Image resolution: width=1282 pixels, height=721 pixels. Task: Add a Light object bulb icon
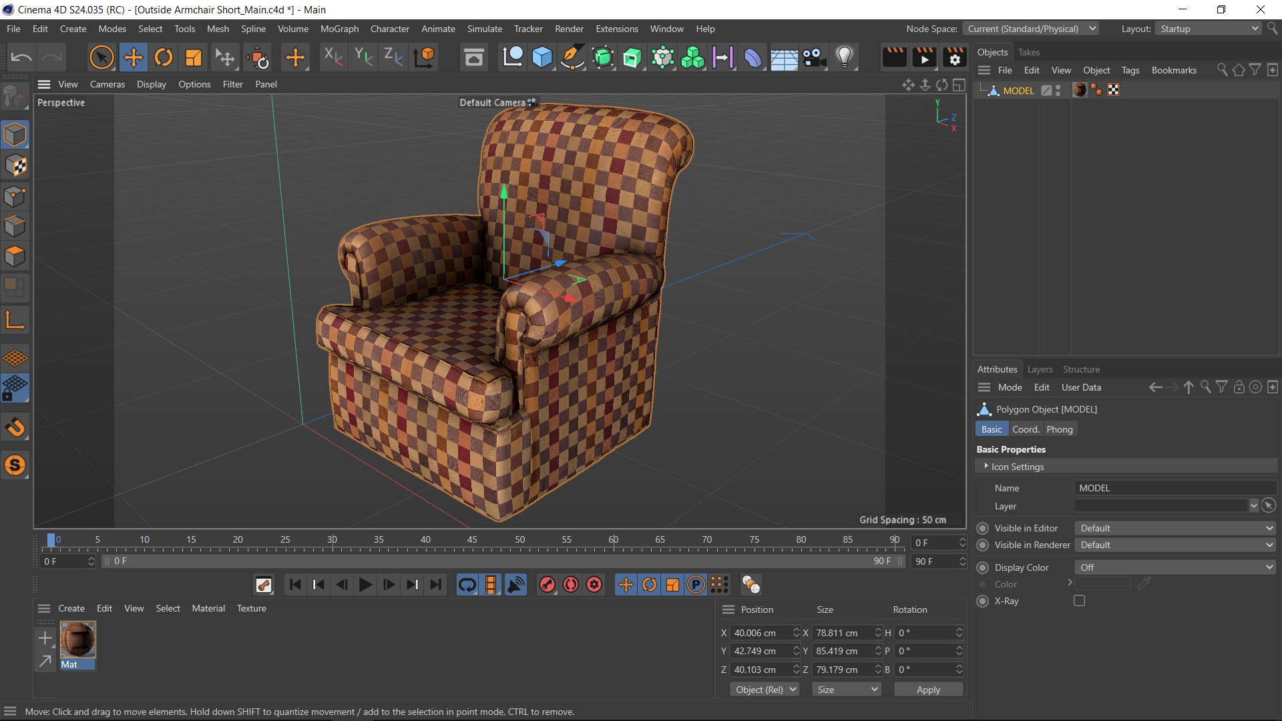coord(845,57)
